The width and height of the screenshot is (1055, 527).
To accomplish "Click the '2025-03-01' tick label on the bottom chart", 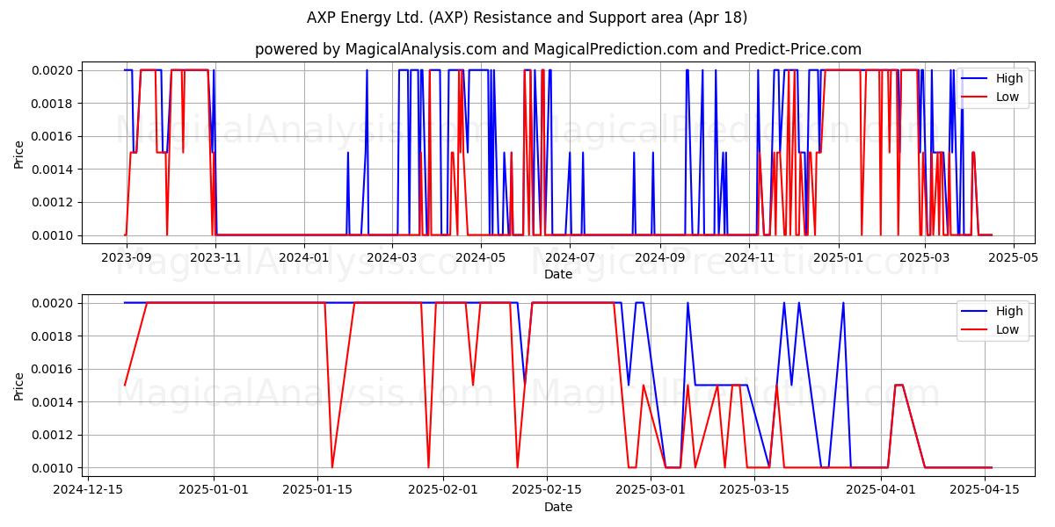I will click(651, 491).
